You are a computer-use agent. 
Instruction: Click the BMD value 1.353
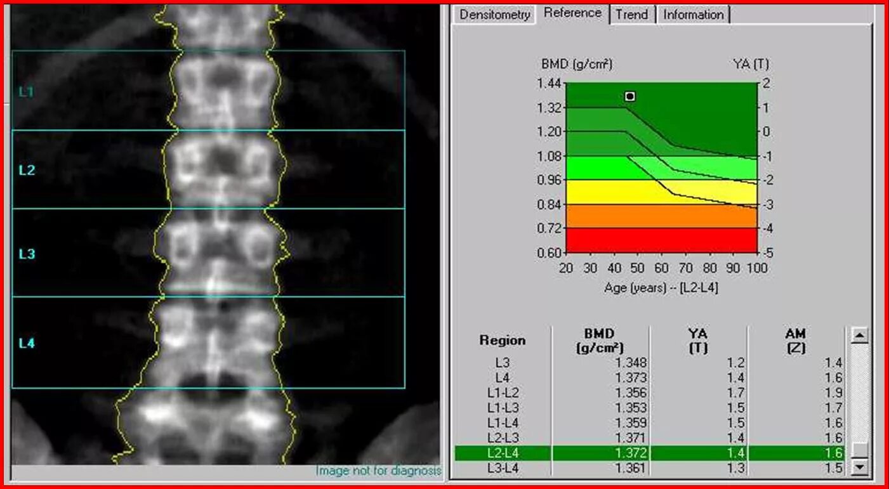(x=631, y=408)
